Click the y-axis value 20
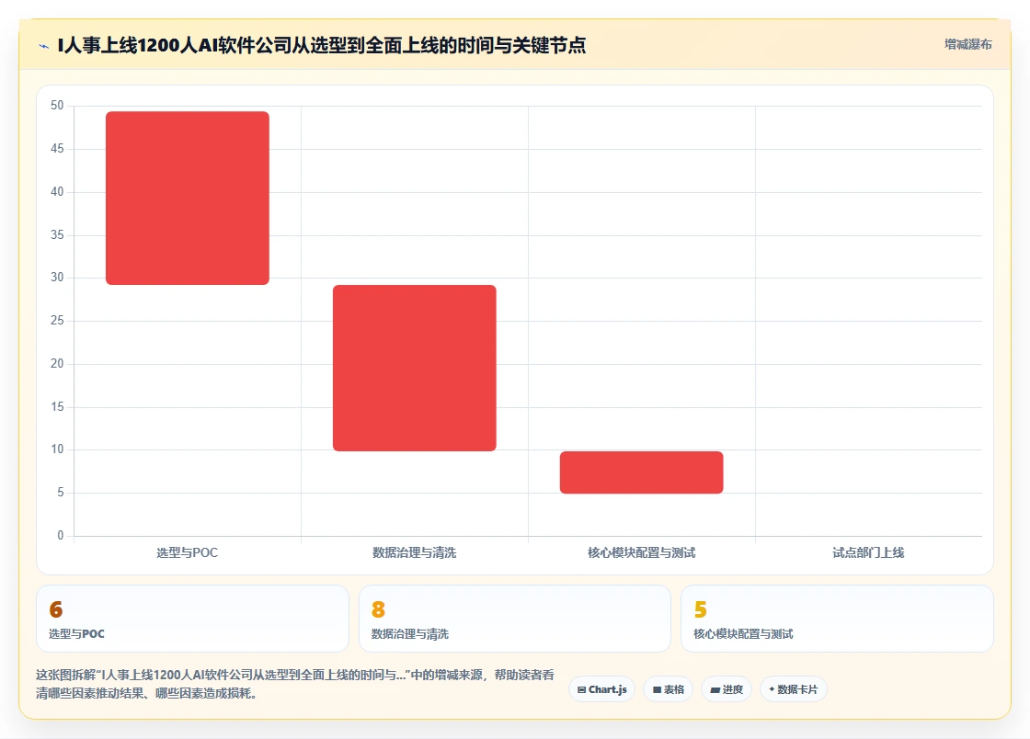 pos(57,364)
